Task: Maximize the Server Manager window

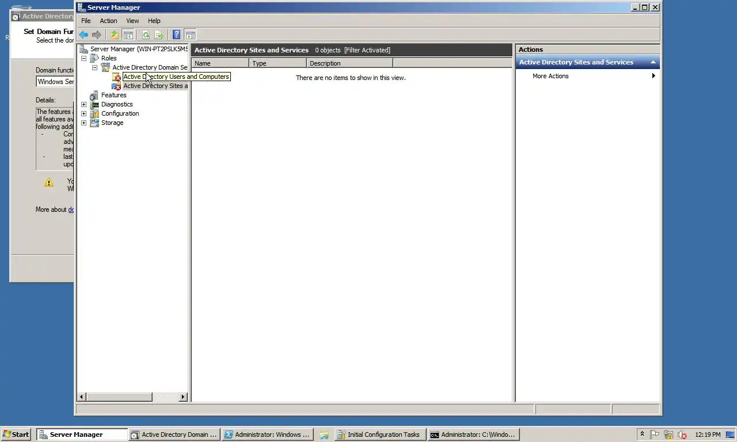Action: (x=645, y=7)
